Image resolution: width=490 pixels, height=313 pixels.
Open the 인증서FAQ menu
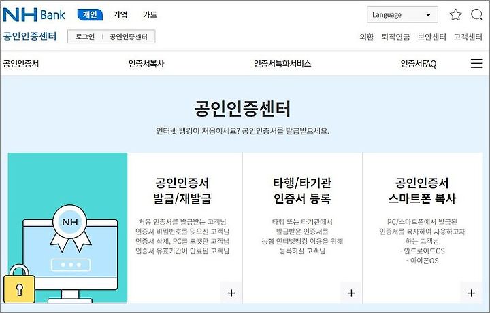(419, 64)
